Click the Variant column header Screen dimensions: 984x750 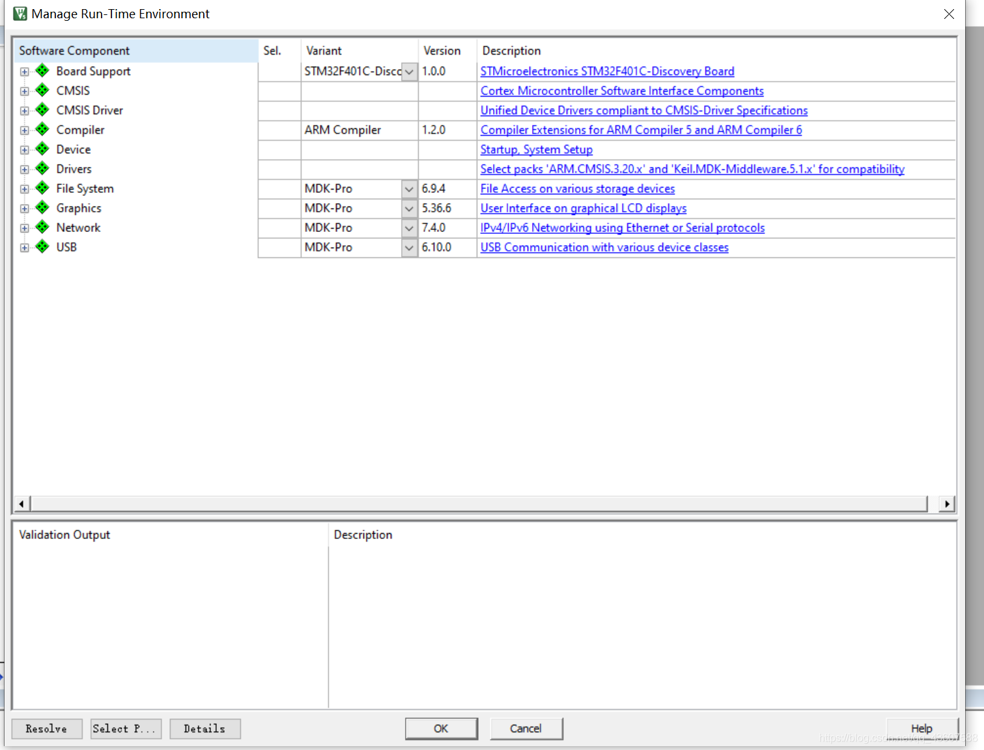(x=359, y=51)
